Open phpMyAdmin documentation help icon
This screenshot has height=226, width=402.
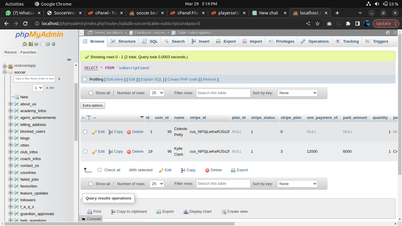[36, 44]
